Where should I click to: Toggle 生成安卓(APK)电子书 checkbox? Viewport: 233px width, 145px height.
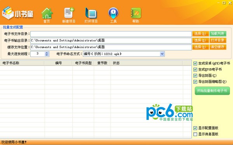(195, 64)
